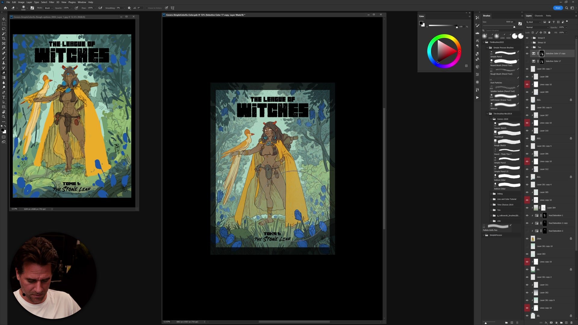Switch to the Channels tab
The height and width of the screenshot is (325, 578).
click(539, 16)
